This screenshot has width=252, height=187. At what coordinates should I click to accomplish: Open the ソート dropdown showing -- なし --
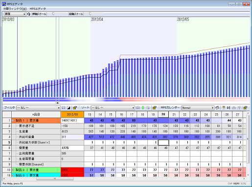pos(113,108)
